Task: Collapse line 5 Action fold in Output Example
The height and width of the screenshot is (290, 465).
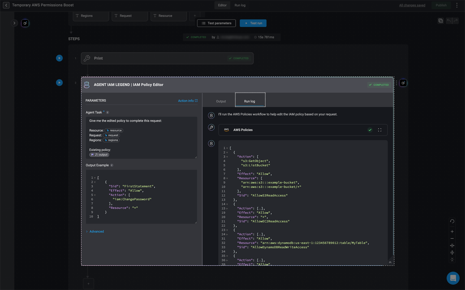Action: pos(95,195)
